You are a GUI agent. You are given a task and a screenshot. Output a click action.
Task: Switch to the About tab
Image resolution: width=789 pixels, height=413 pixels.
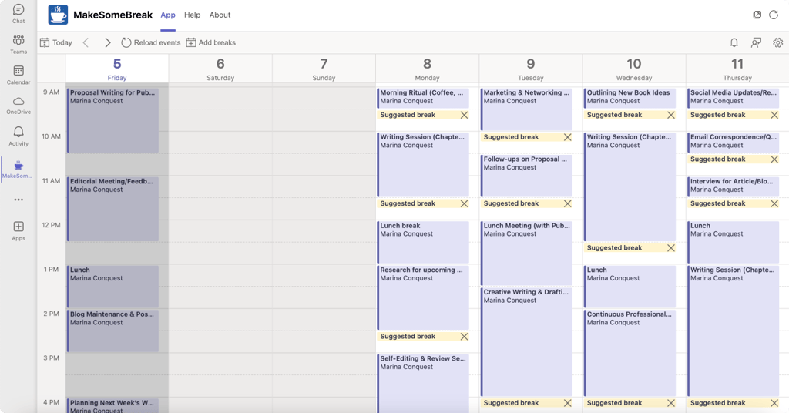pyautogui.click(x=220, y=15)
